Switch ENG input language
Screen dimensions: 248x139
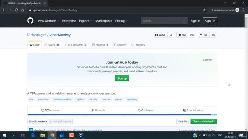click(220, 135)
